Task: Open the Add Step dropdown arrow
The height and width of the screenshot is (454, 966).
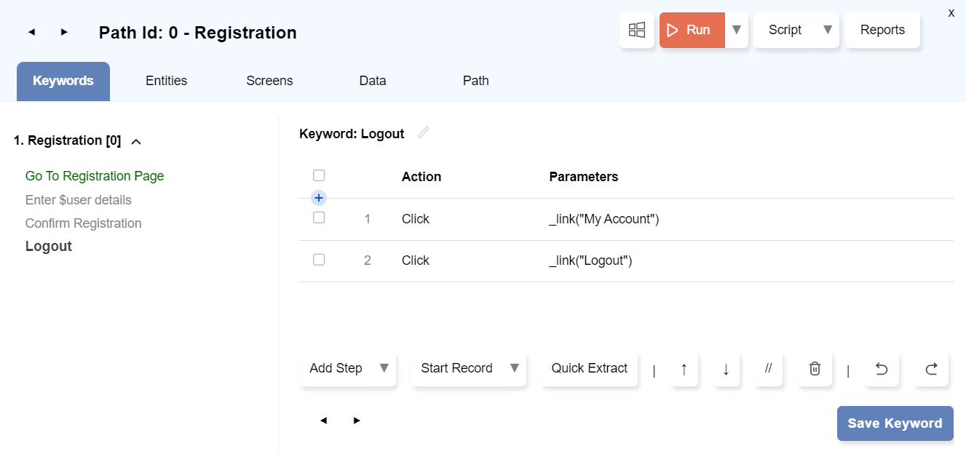Action: tap(384, 368)
